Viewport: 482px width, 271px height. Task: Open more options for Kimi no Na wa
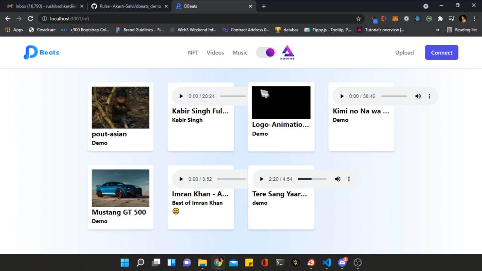[429, 96]
